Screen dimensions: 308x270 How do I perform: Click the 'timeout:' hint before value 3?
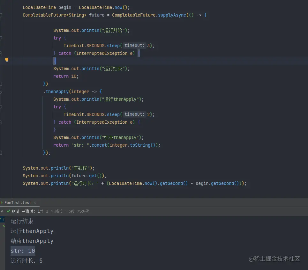pyautogui.click(x=135, y=45)
